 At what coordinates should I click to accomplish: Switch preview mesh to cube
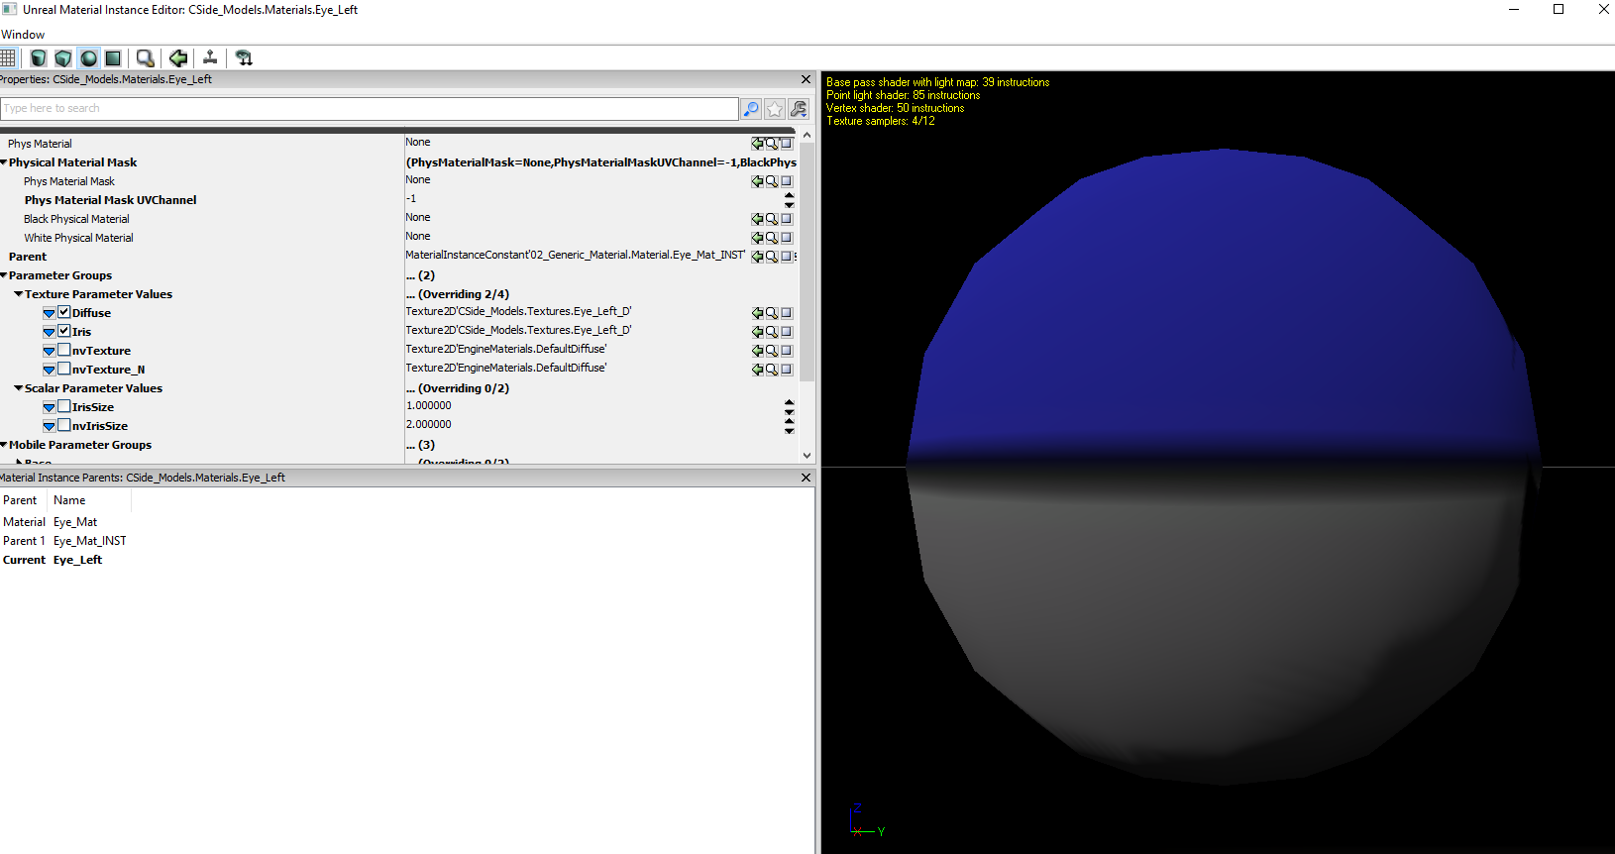point(63,58)
